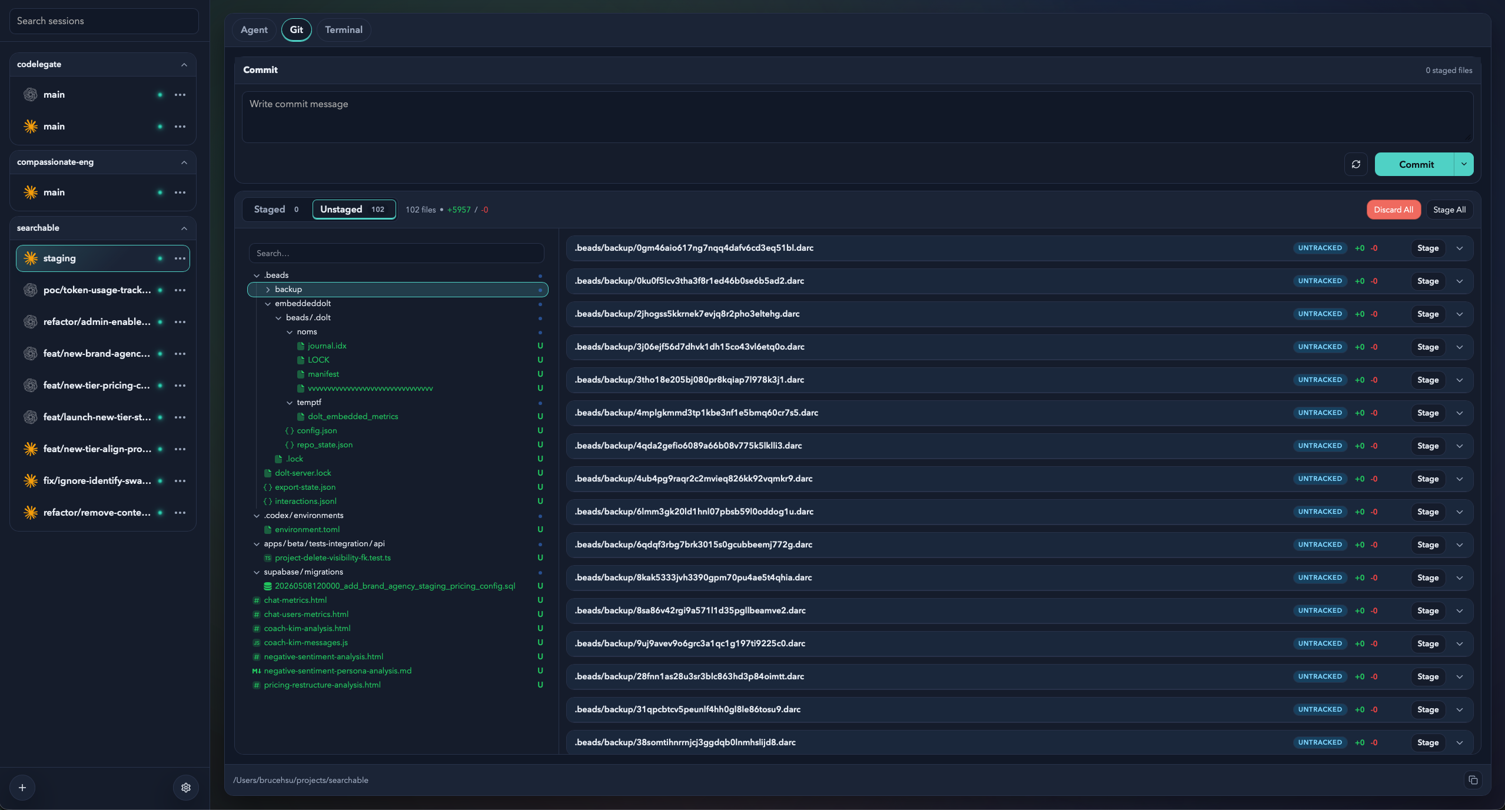The image size is (1505, 810).
Task: Click the Commit button
Action: (1415, 164)
